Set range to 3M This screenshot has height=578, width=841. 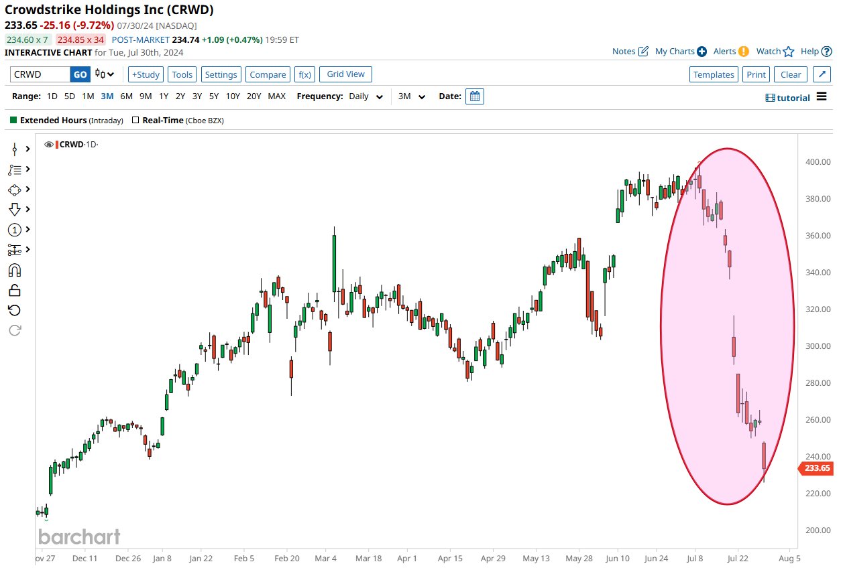coord(107,96)
